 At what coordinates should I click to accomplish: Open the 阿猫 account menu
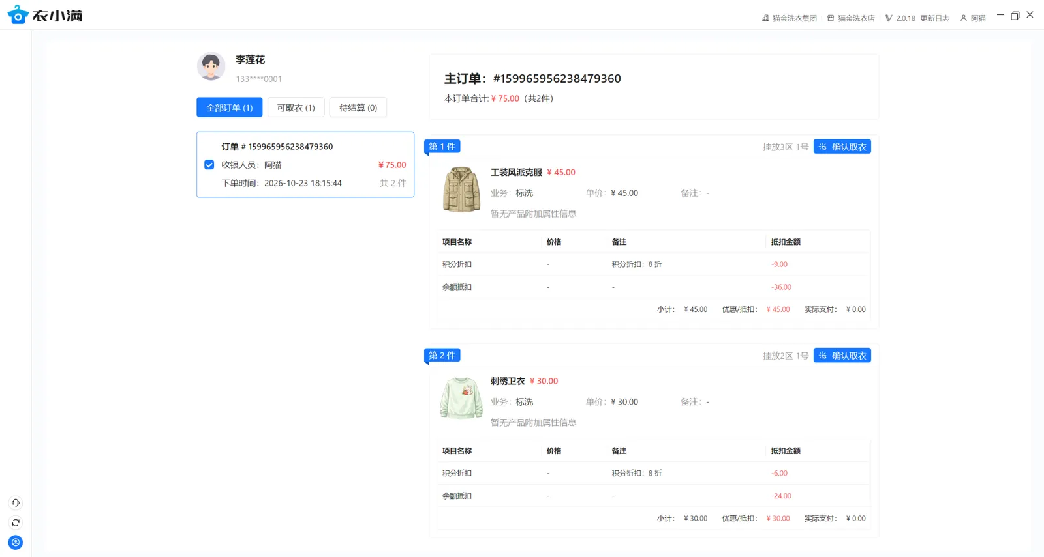973,18
